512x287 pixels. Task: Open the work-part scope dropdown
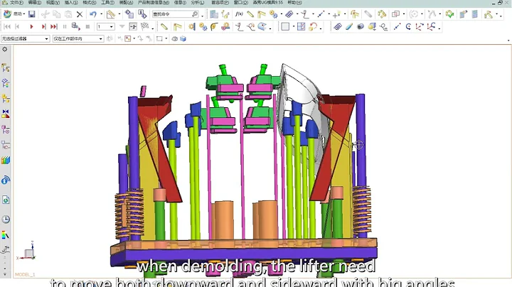(78, 38)
